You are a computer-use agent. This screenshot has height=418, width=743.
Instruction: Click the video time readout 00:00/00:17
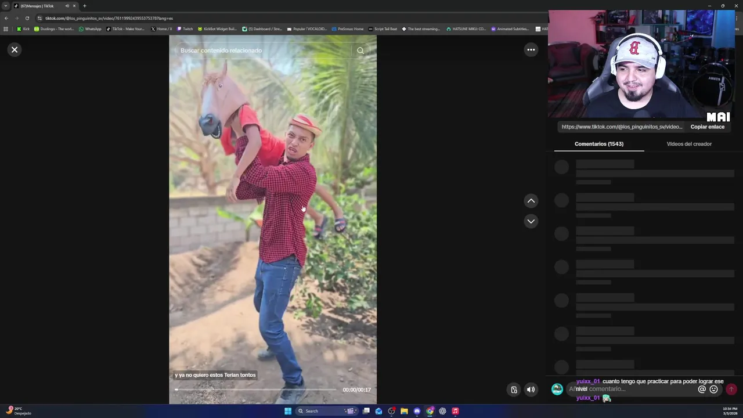point(356,390)
